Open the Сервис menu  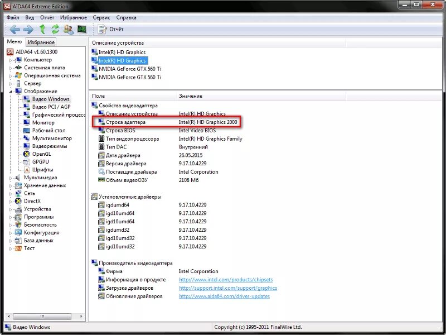coord(101,17)
